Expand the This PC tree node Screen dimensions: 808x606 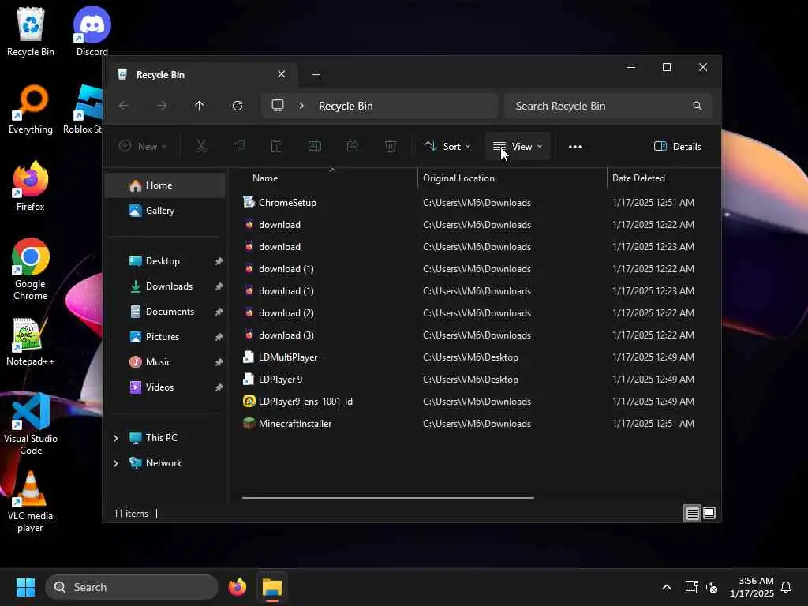point(115,438)
